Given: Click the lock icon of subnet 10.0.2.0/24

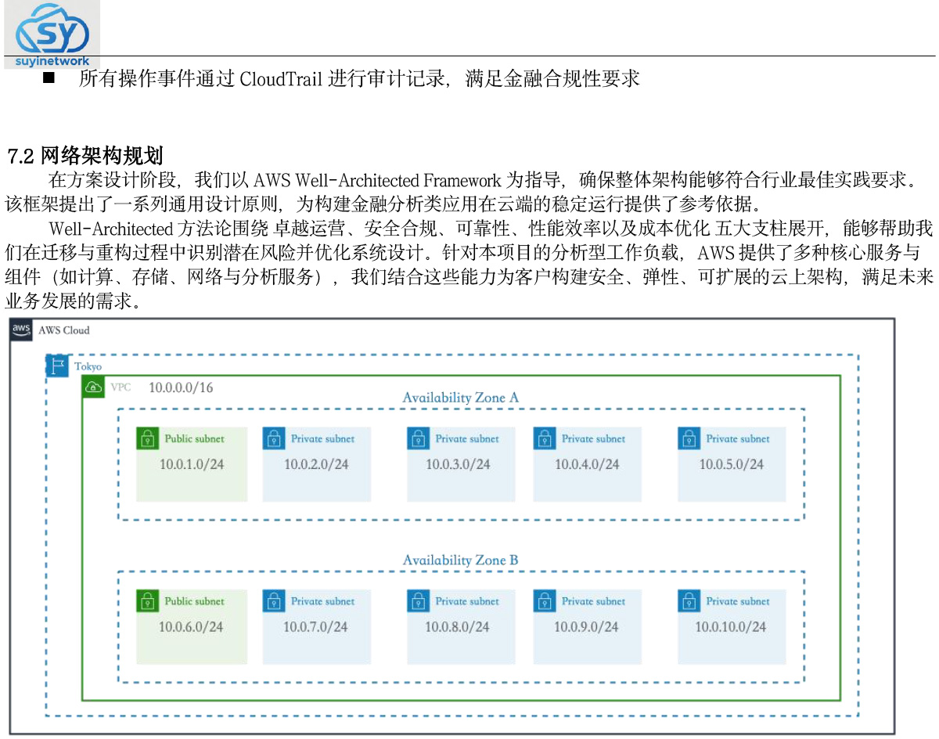Looking at the screenshot, I should [274, 438].
